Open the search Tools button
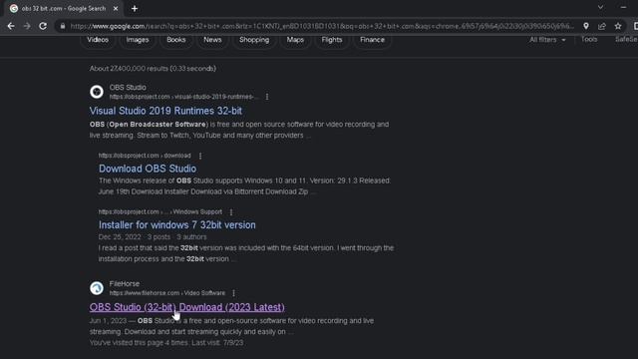Viewport: 638px width, 359px height. pyautogui.click(x=589, y=40)
